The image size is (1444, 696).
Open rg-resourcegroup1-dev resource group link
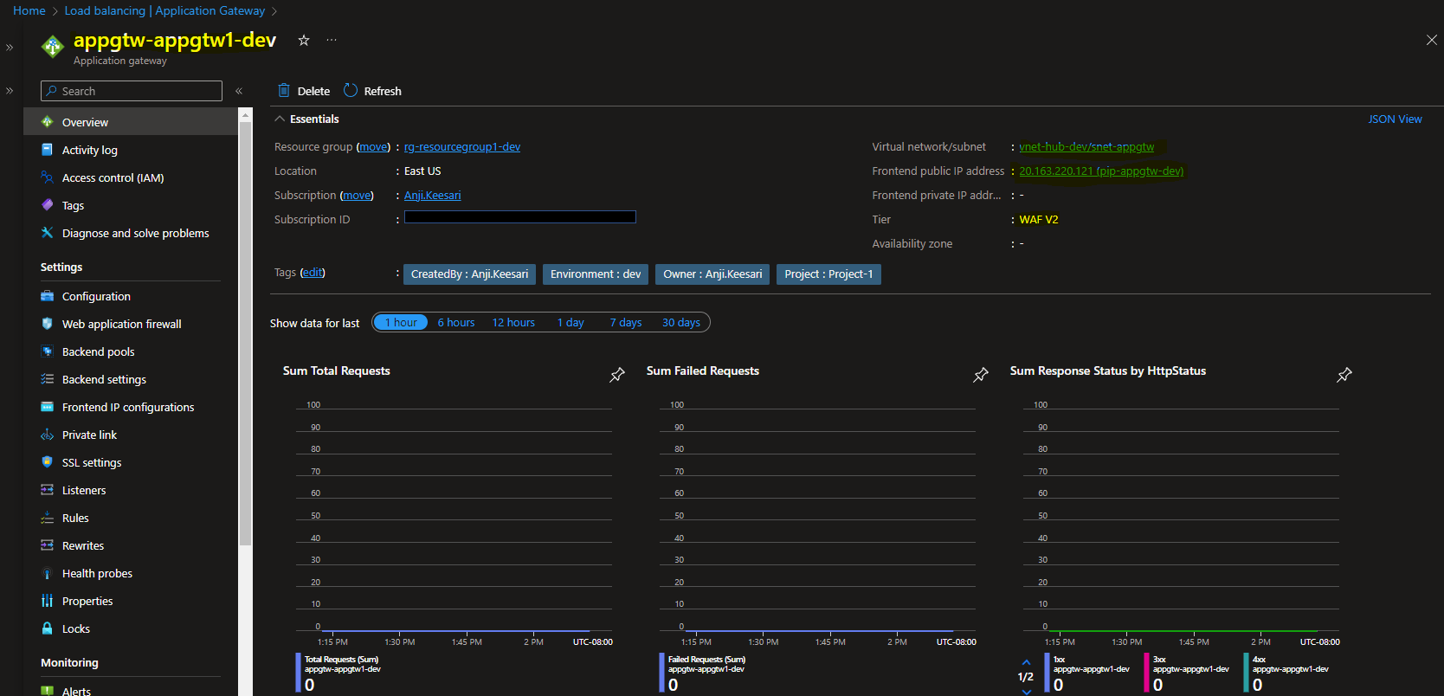(462, 147)
